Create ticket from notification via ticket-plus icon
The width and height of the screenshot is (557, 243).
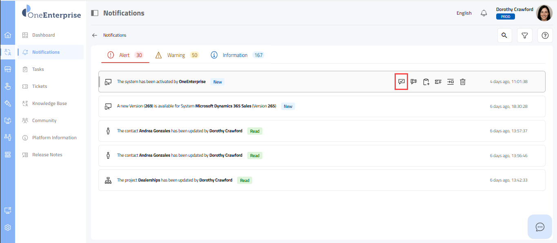(438, 82)
